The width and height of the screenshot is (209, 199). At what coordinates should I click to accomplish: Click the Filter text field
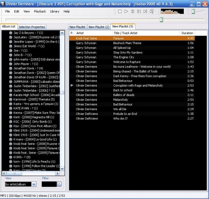49,184
